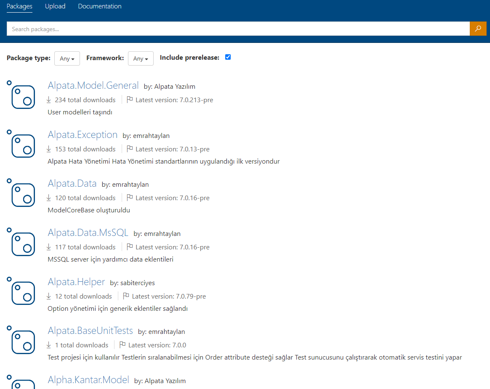Open the Alpata.Model.General package link
This screenshot has width=490, height=389.
pyautogui.click(x=93, y=85)
